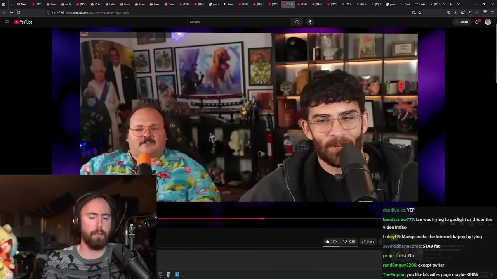Switch to the "New" Firefox tab
The height and width of the screenshot is (279, 497).
[22, 4]
